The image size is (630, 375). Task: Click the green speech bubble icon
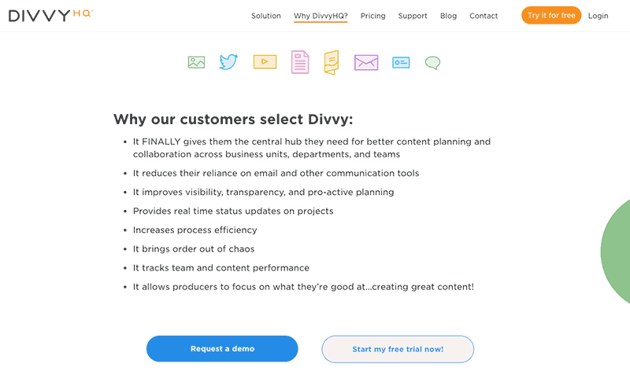[432, 63]
